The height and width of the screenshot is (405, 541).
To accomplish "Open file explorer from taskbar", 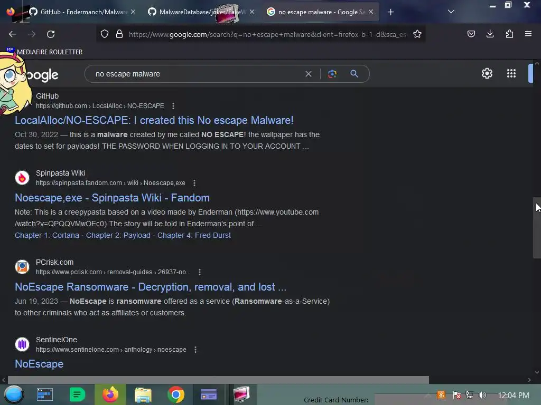I will point(143,395).
